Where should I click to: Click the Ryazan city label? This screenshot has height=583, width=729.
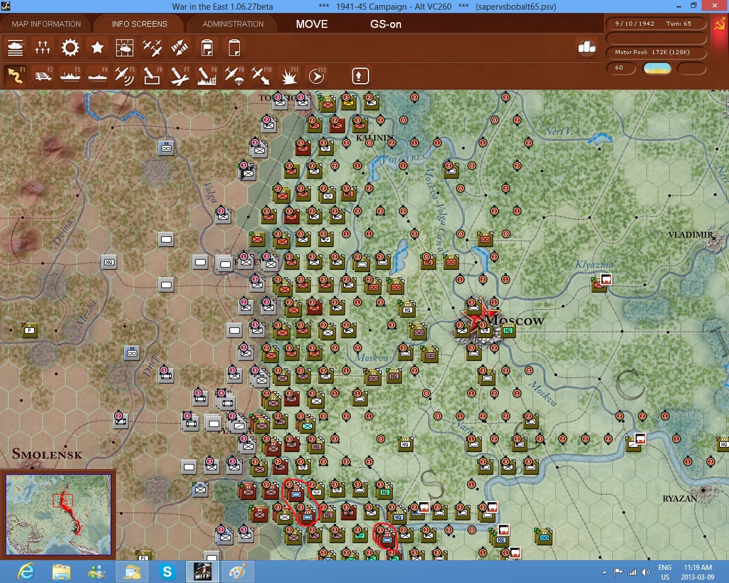(680, 498)
